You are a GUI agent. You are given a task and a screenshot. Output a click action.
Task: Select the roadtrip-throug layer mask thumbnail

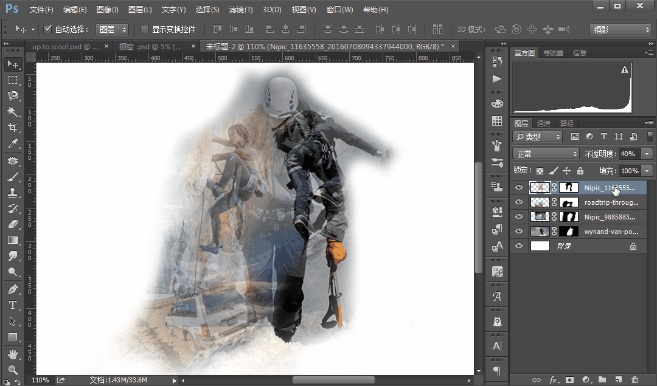pos(569,202)
